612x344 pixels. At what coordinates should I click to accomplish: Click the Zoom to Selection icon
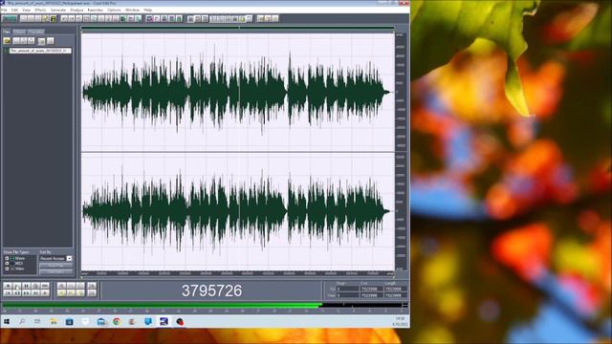[61, 293]
